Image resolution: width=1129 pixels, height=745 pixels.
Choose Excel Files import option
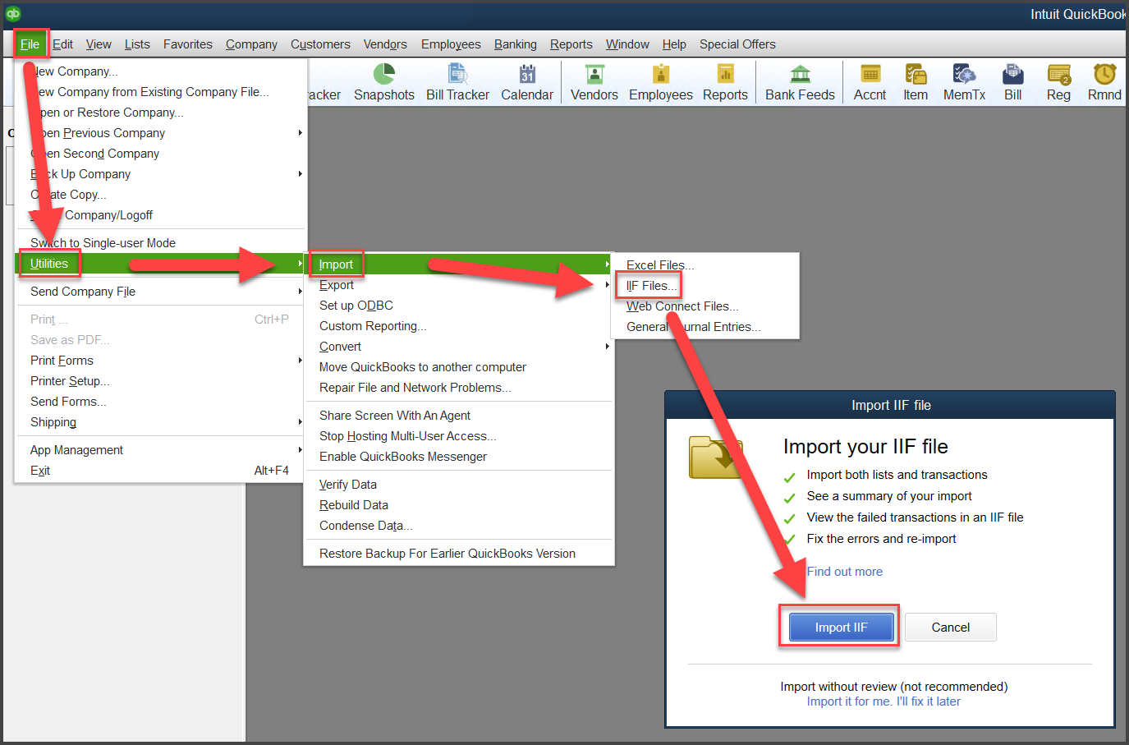(706, 265)
